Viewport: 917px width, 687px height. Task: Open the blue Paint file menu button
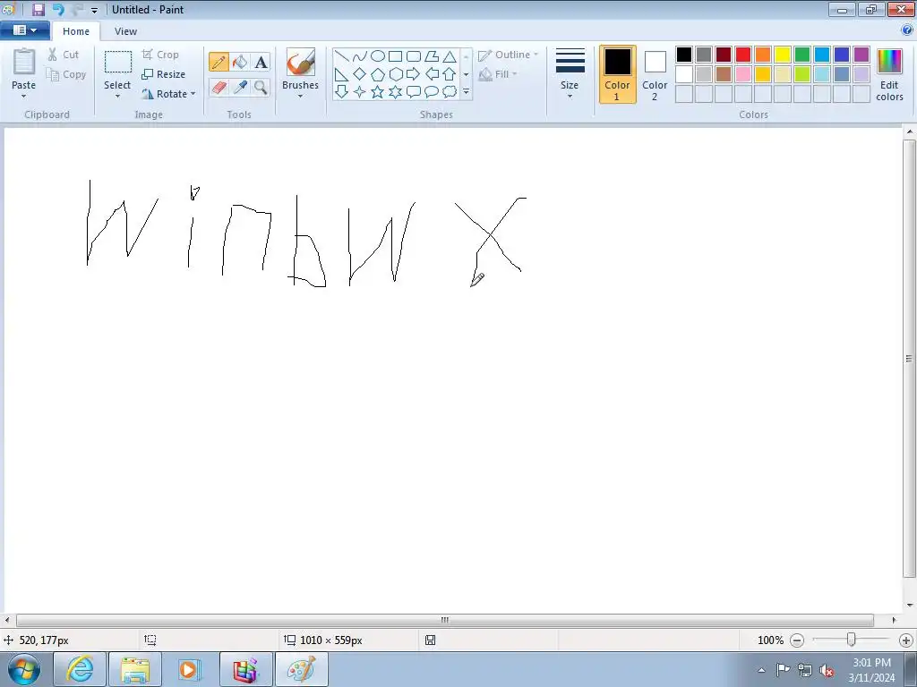[24, 30]
